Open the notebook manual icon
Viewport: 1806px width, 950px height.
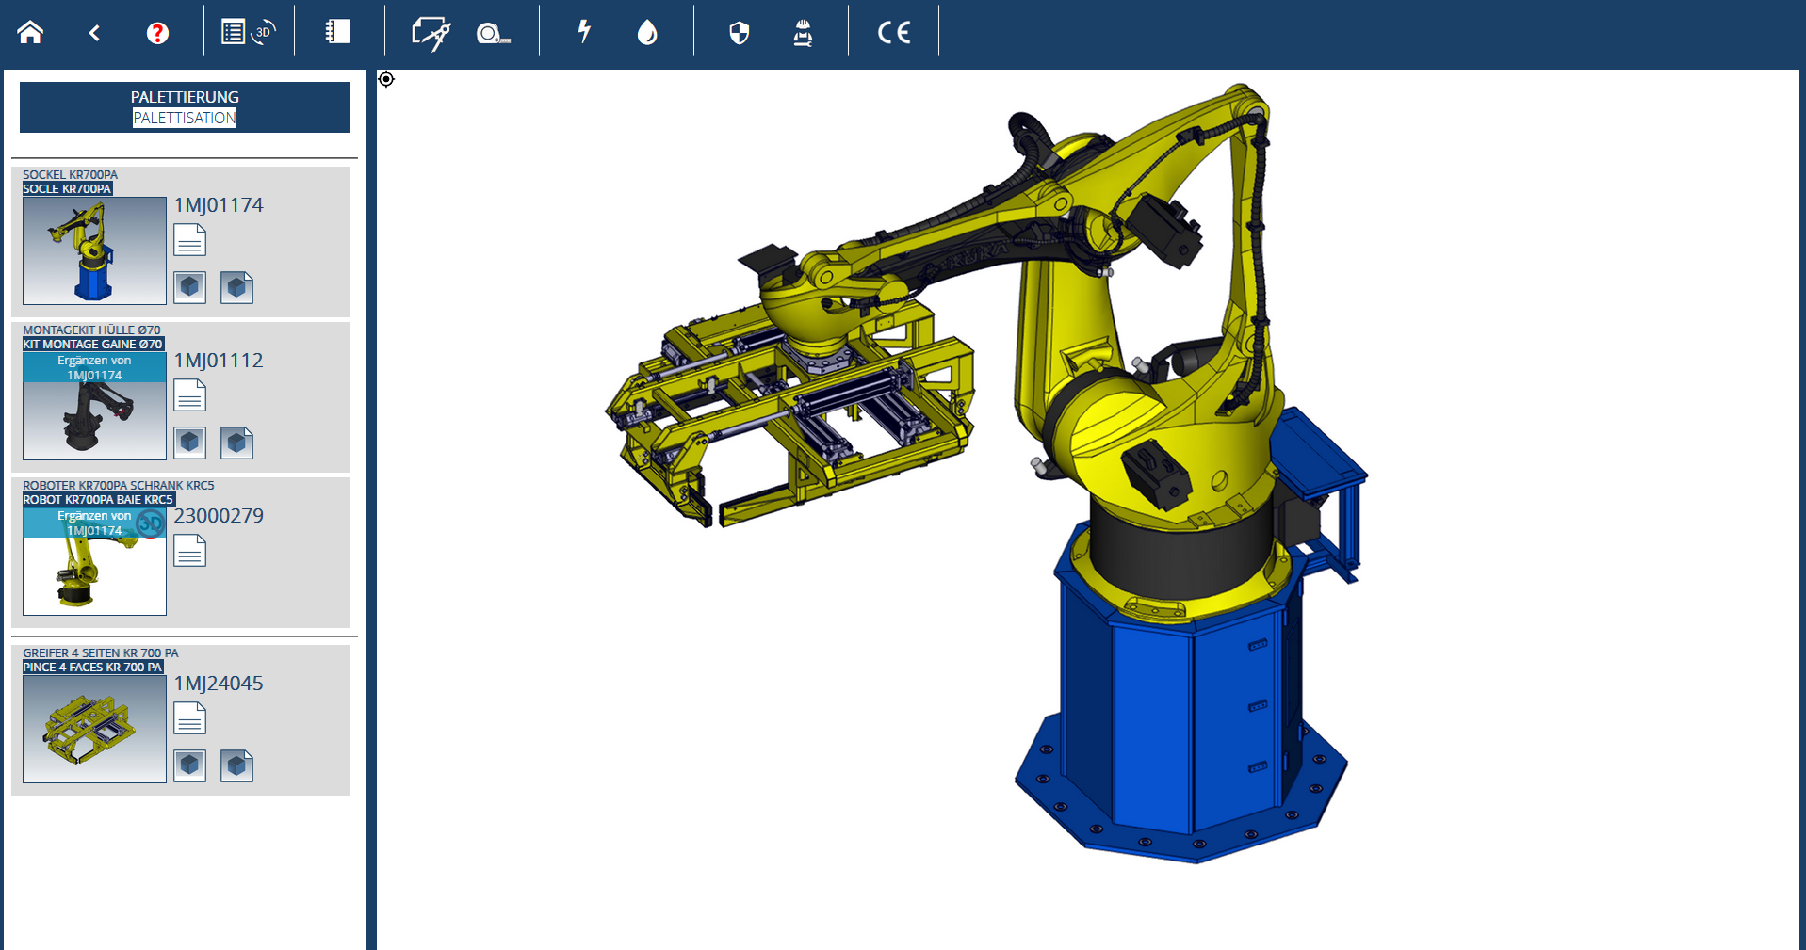click(337, 32)
